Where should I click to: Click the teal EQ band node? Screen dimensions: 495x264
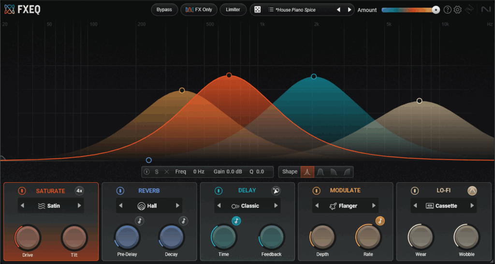point(314,76)
